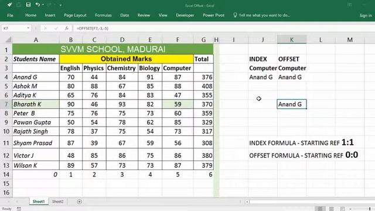This screenshot has height=211, width=375.
Task: Select column A header
Action: coord(36,40)
